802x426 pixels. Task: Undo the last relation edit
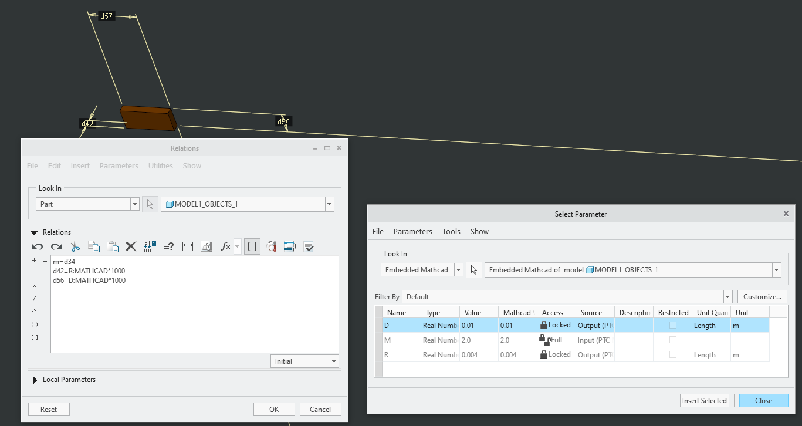click(x=37, y=246)
